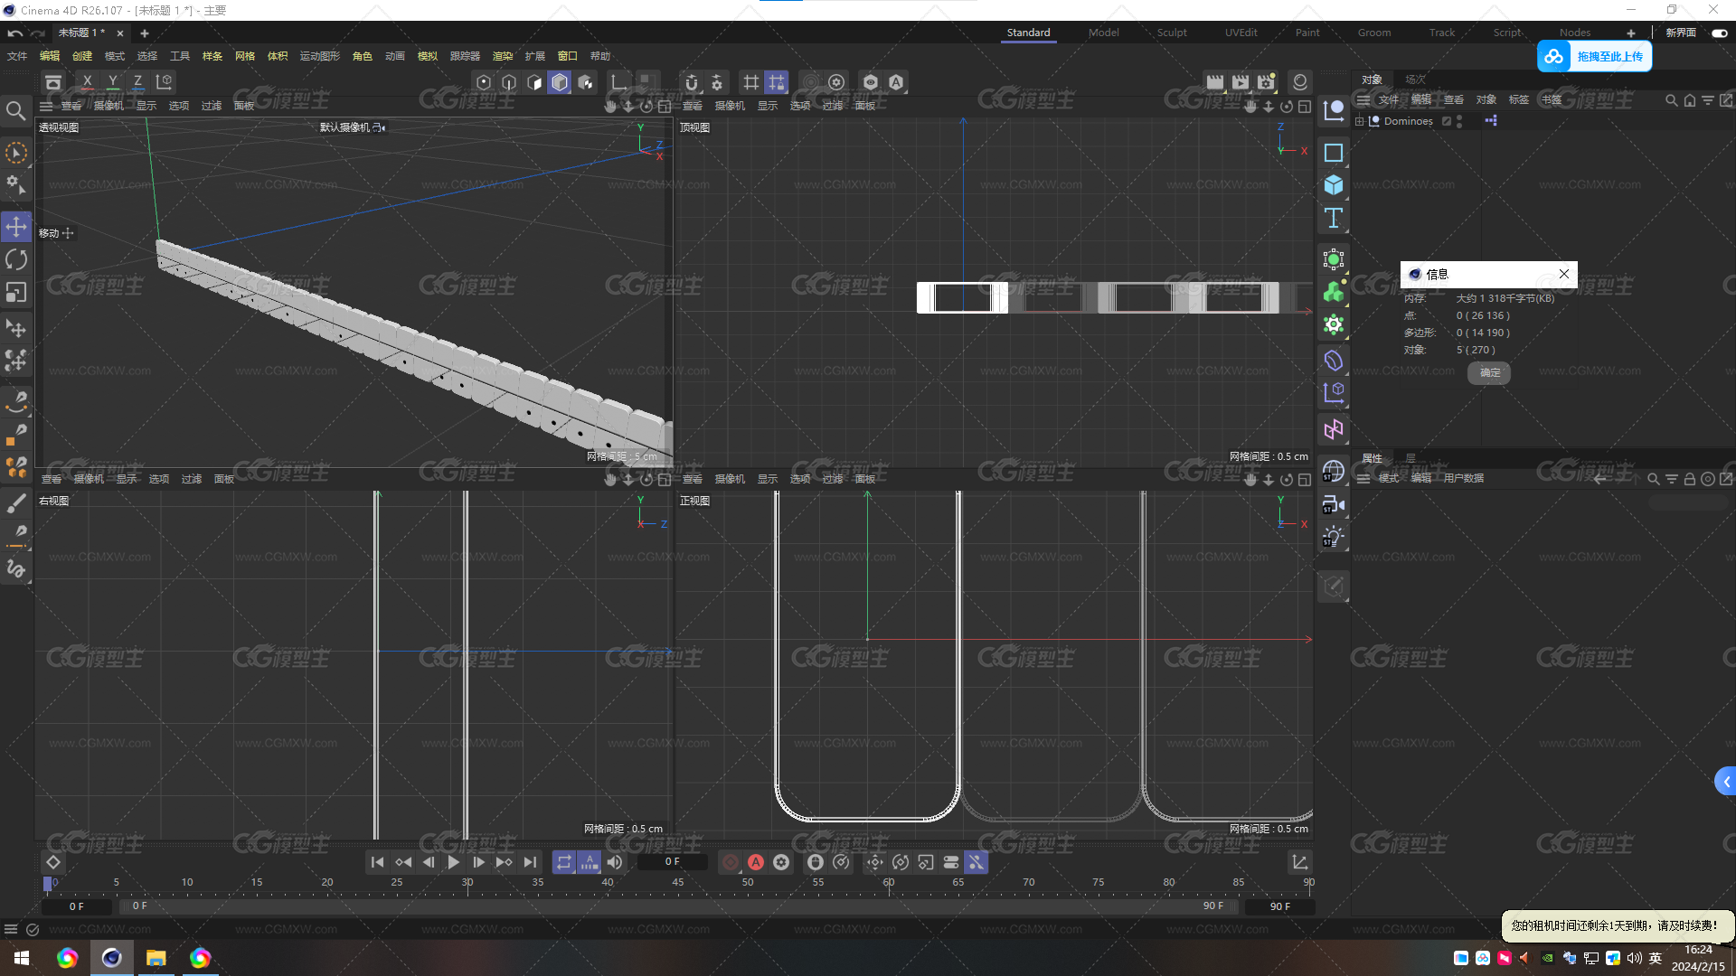
Task: Open the camera object icon
Action: (1334, 504)
